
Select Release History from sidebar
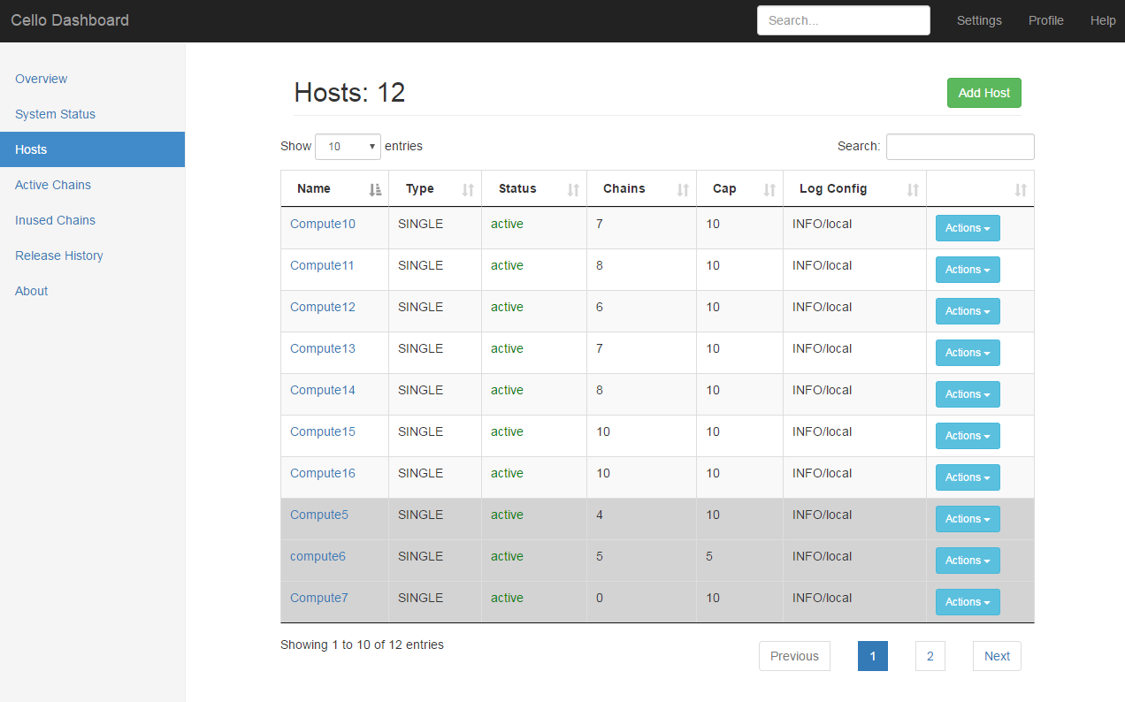click(59, 256)
